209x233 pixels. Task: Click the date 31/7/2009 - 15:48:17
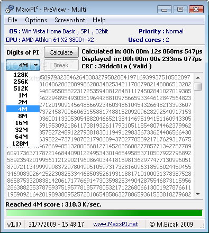click(x=56, y=225)
